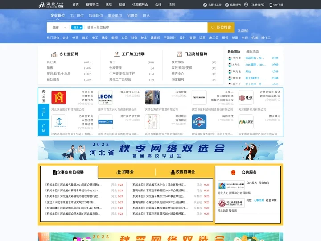Open 石家庄市长安区2024年公开招聘 notice
Viewport: 321px width, 241px height.
click(160, 202)
